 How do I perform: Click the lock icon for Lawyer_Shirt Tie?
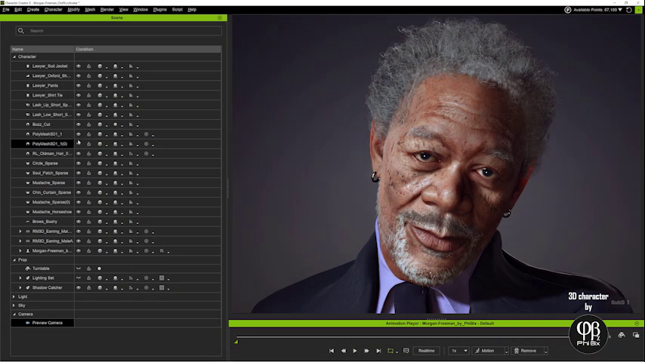[89, 95]
